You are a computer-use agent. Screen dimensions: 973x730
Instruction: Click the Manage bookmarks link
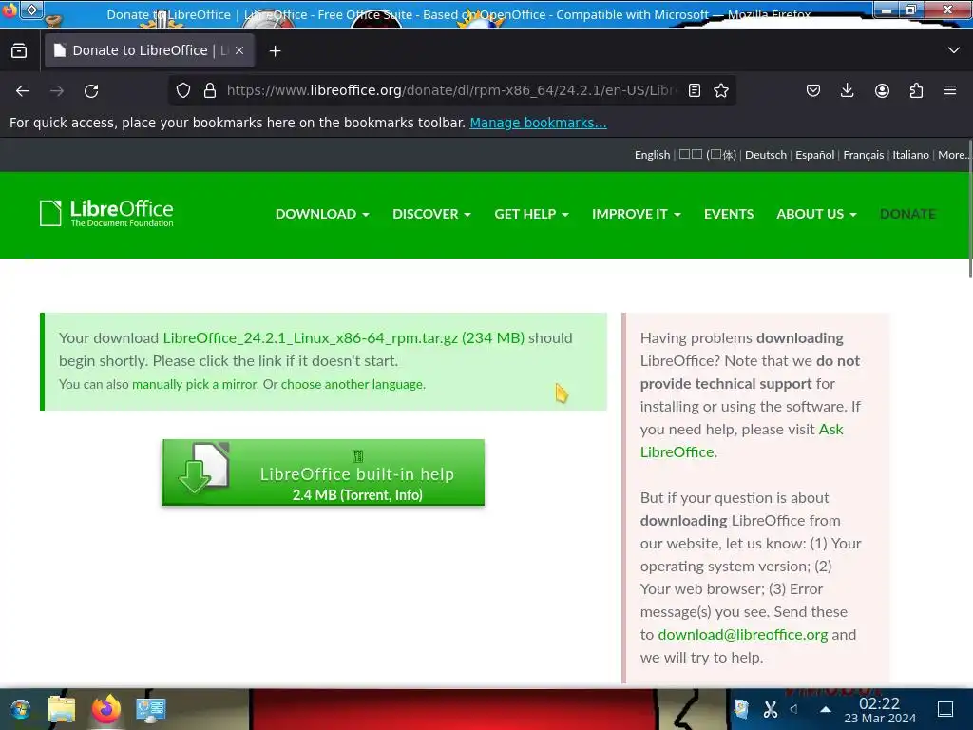[538, 123]
